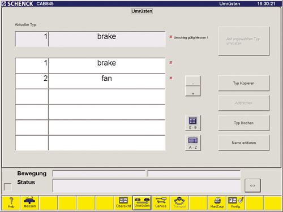Click the <-> button next to Status

click(x=252, y=185)
